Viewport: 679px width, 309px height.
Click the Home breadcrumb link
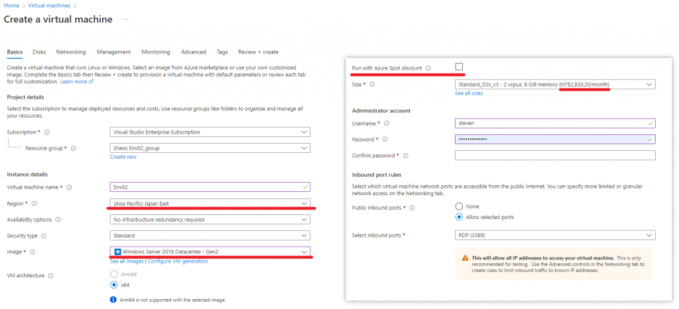[11, 5]
